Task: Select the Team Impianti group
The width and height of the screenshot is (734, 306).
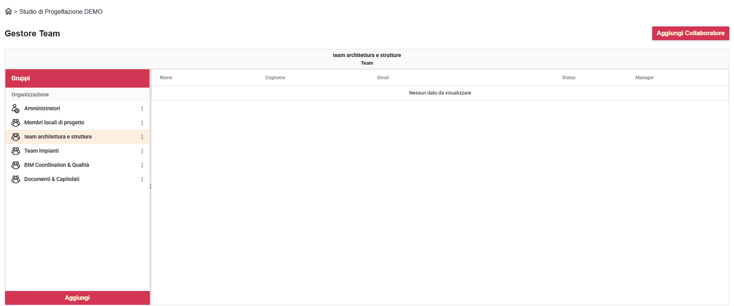Action: [42, 151]
